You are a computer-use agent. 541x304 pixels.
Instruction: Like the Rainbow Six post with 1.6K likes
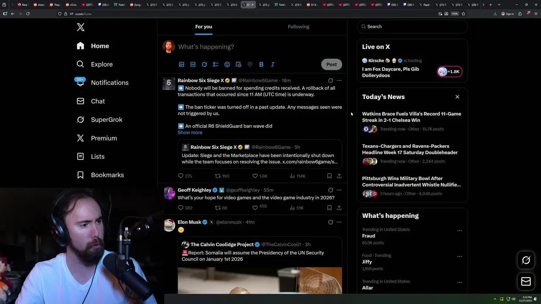coord(260,176)
